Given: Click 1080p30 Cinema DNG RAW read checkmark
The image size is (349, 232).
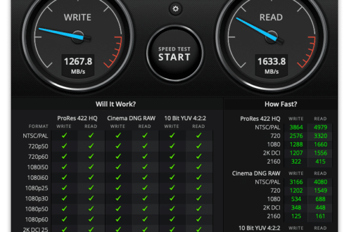Looking at the screenshot, I should (x=145, y=198).
